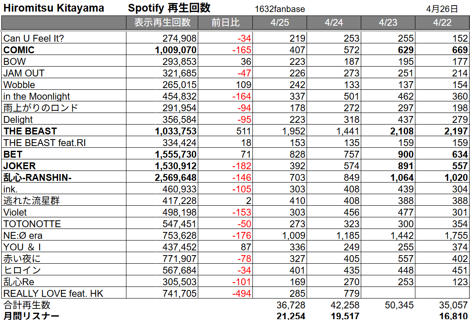Click the date cell '4月26日'
The height and width of the screenshot is (320, 470).
pyautogui.click(x=442, y=9)
